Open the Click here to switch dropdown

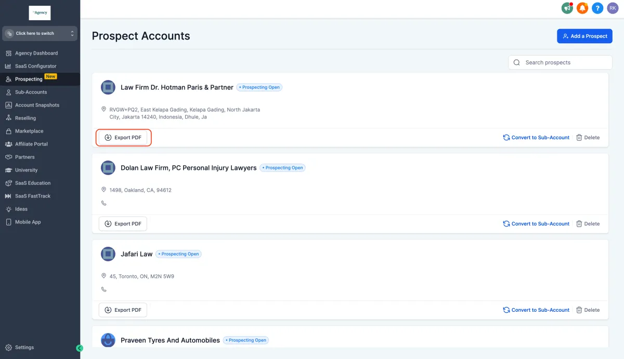[x=40, y=33]
